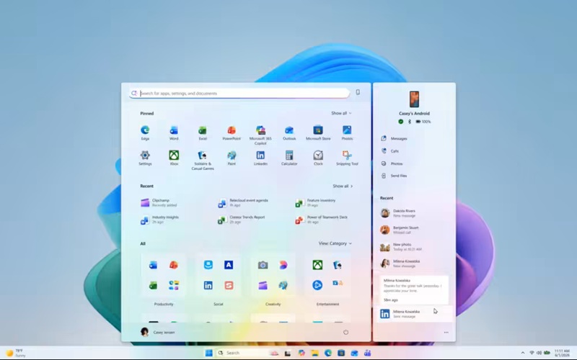This screenshot has width=577, height=360.
Task: Open the pinned Photos app
Action: 347,133
